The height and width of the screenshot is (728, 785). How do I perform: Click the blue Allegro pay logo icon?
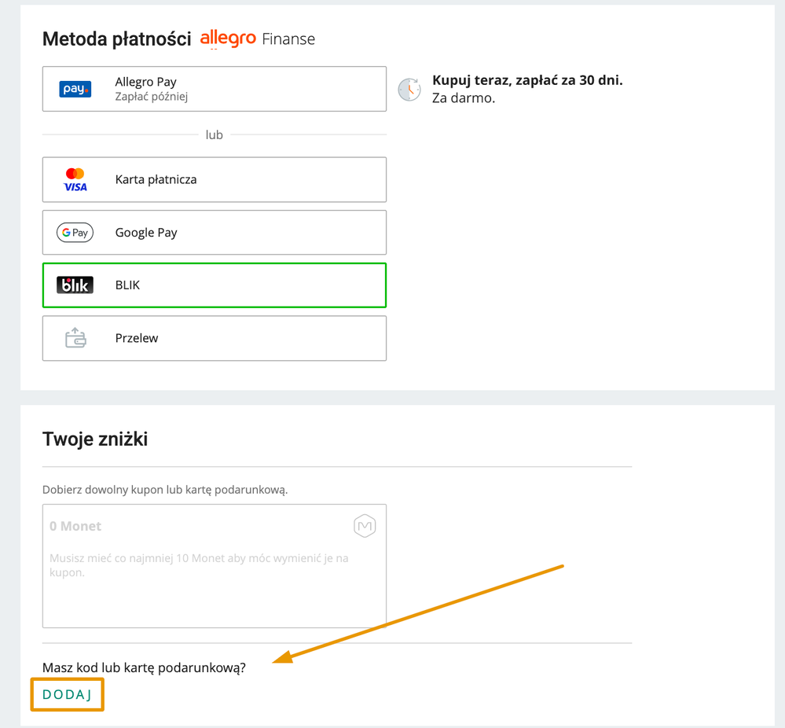(x=75, y=89)
